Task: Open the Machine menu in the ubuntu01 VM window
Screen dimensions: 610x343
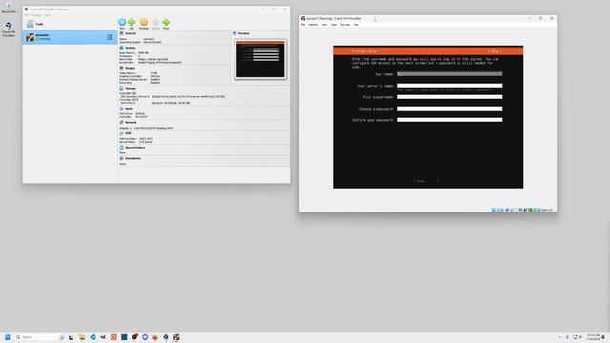Action: click(314, 25)
